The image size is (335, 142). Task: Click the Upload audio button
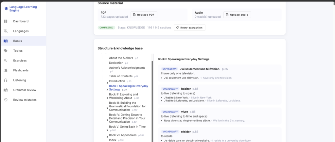(237, 15)
